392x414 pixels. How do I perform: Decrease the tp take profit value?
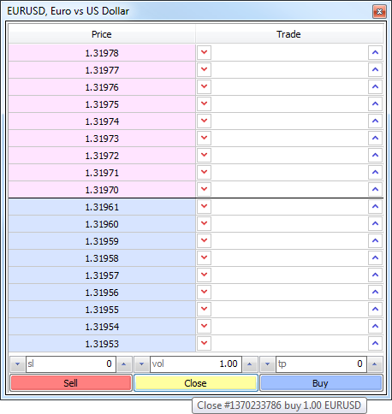click(267, 364)
